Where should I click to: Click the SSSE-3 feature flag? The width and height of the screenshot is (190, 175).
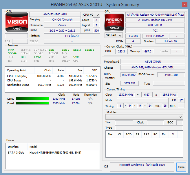point(89,50)
